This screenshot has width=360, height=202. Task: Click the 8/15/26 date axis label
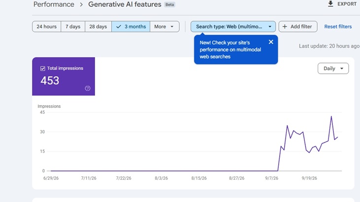[199, 178]
